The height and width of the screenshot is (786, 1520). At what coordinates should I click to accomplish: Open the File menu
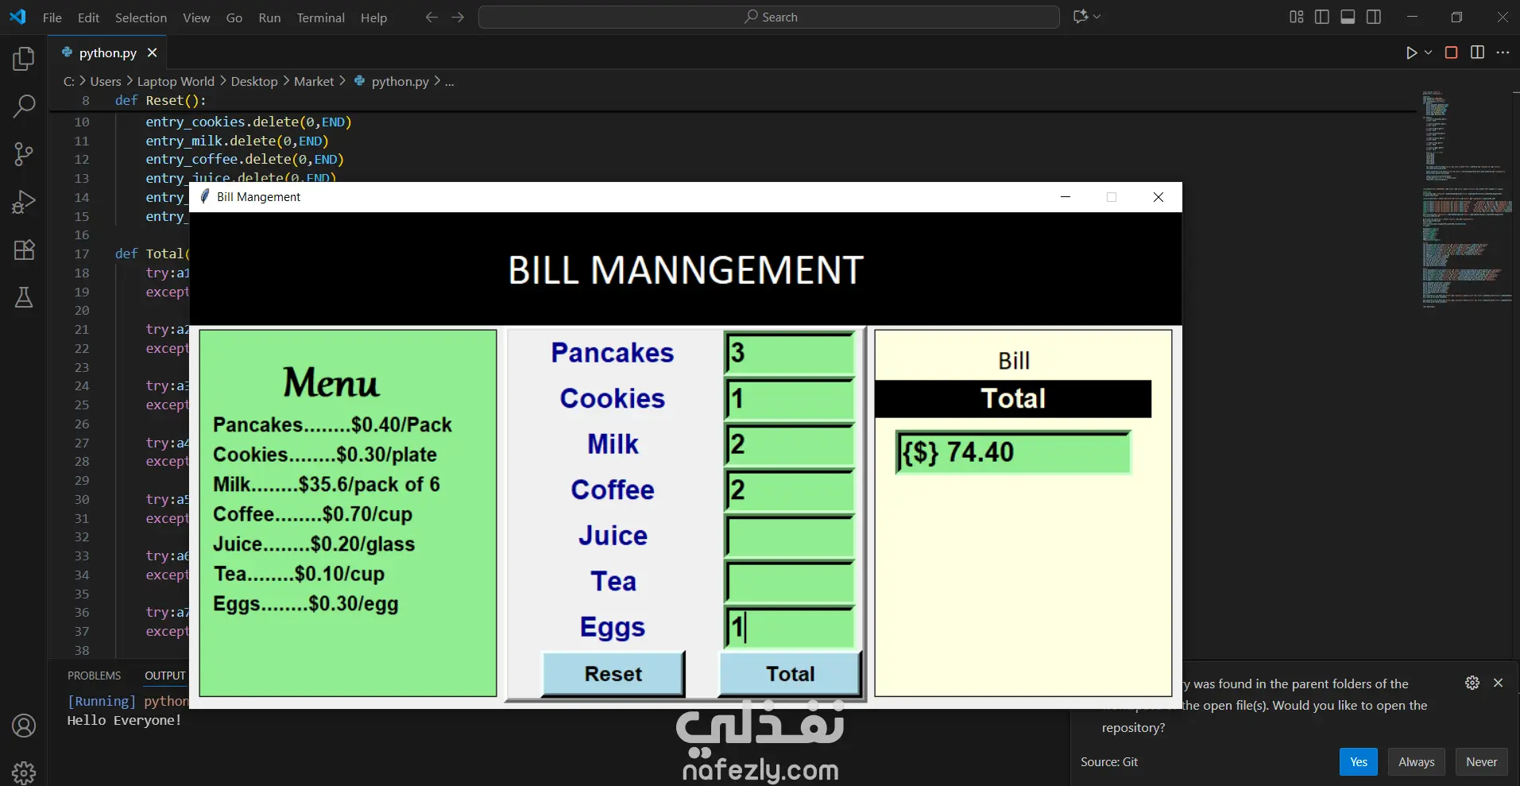tap(52, 17)
